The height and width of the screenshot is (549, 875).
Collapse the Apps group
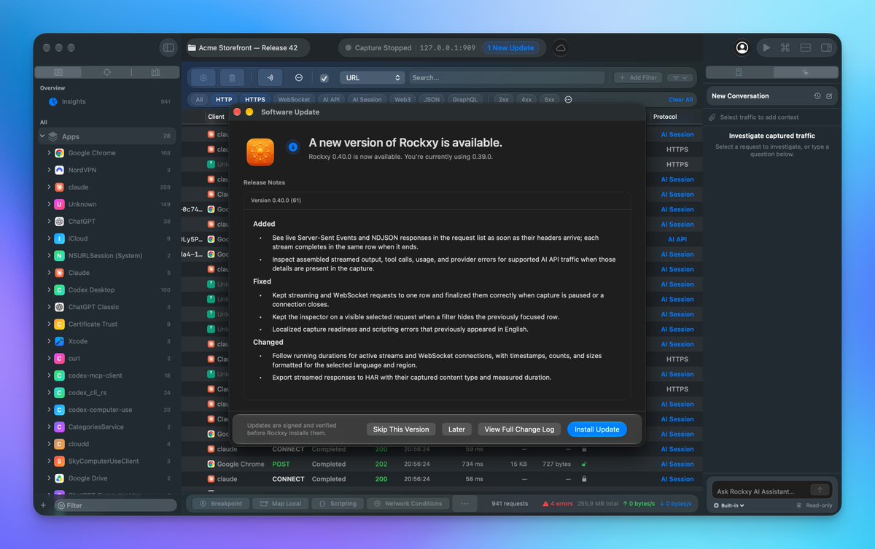pos(42,136)
